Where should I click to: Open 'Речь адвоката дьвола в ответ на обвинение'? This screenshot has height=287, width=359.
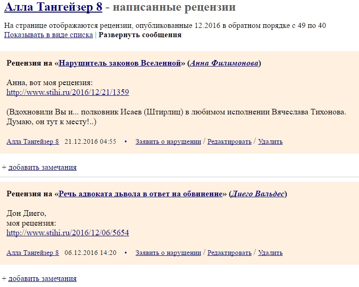point(141,194)
